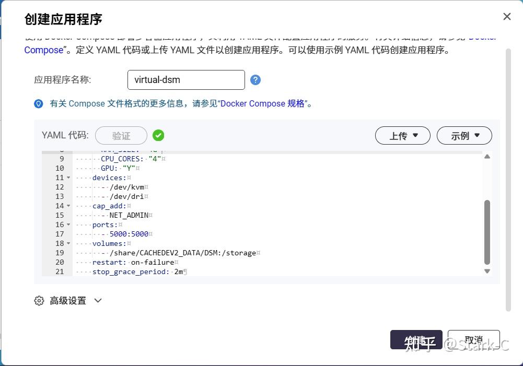The image size is (523, 366).
Task: Collapse the ports section at line 16
Action: pos(68,225)
